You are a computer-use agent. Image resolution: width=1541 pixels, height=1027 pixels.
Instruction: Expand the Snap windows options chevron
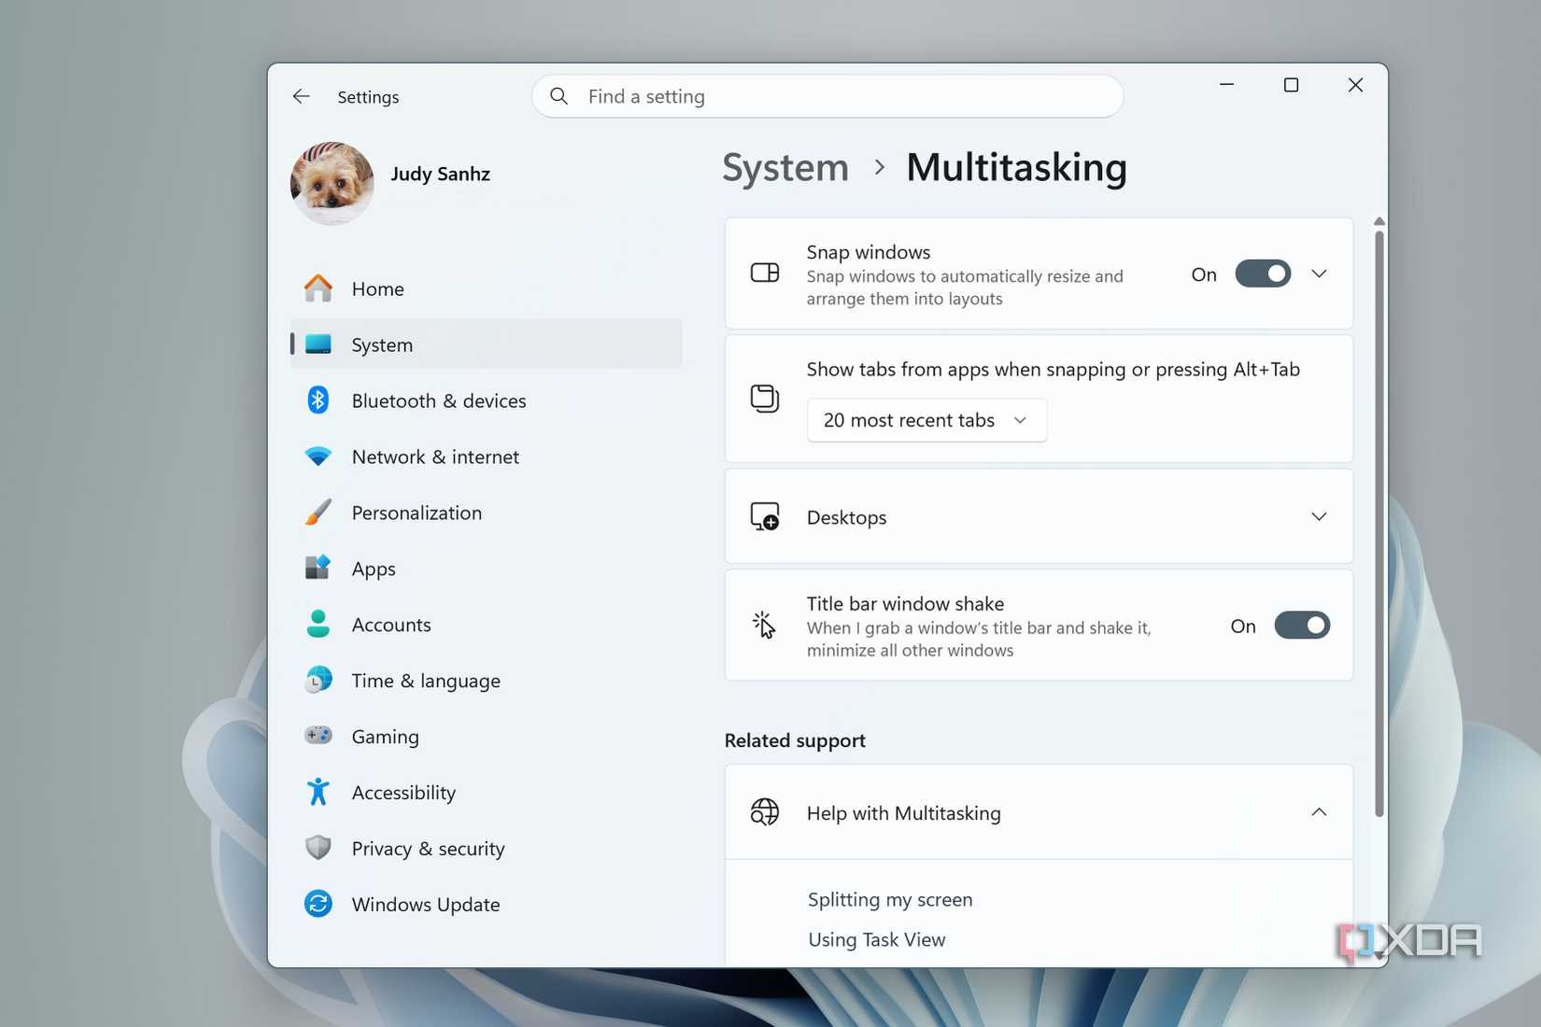[1319, 274]
